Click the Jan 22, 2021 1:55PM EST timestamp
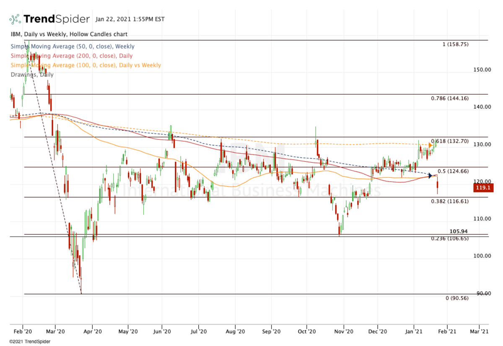503x346 pixels. click(130, 19)
